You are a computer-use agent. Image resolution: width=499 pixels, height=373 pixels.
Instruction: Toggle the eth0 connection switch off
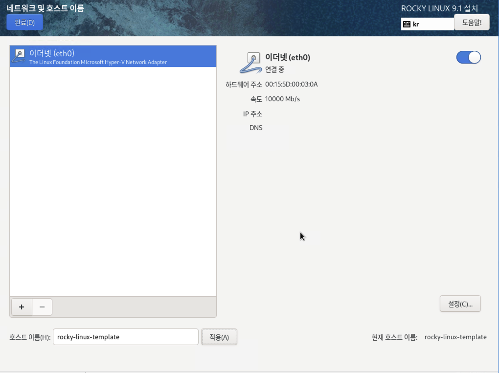pyautogui.click(x=469, y=58)
